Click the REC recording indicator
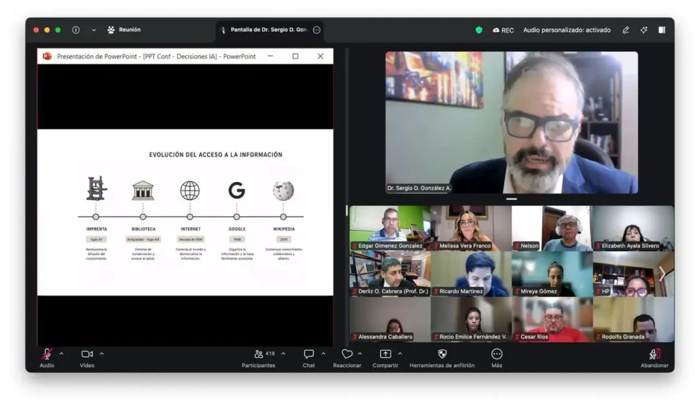Viewport: 700px width, 406px height. [x=503, y=30]
